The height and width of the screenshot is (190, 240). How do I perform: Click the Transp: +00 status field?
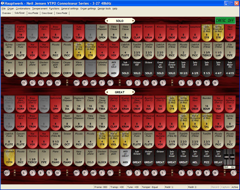click(x=117, y=187)
